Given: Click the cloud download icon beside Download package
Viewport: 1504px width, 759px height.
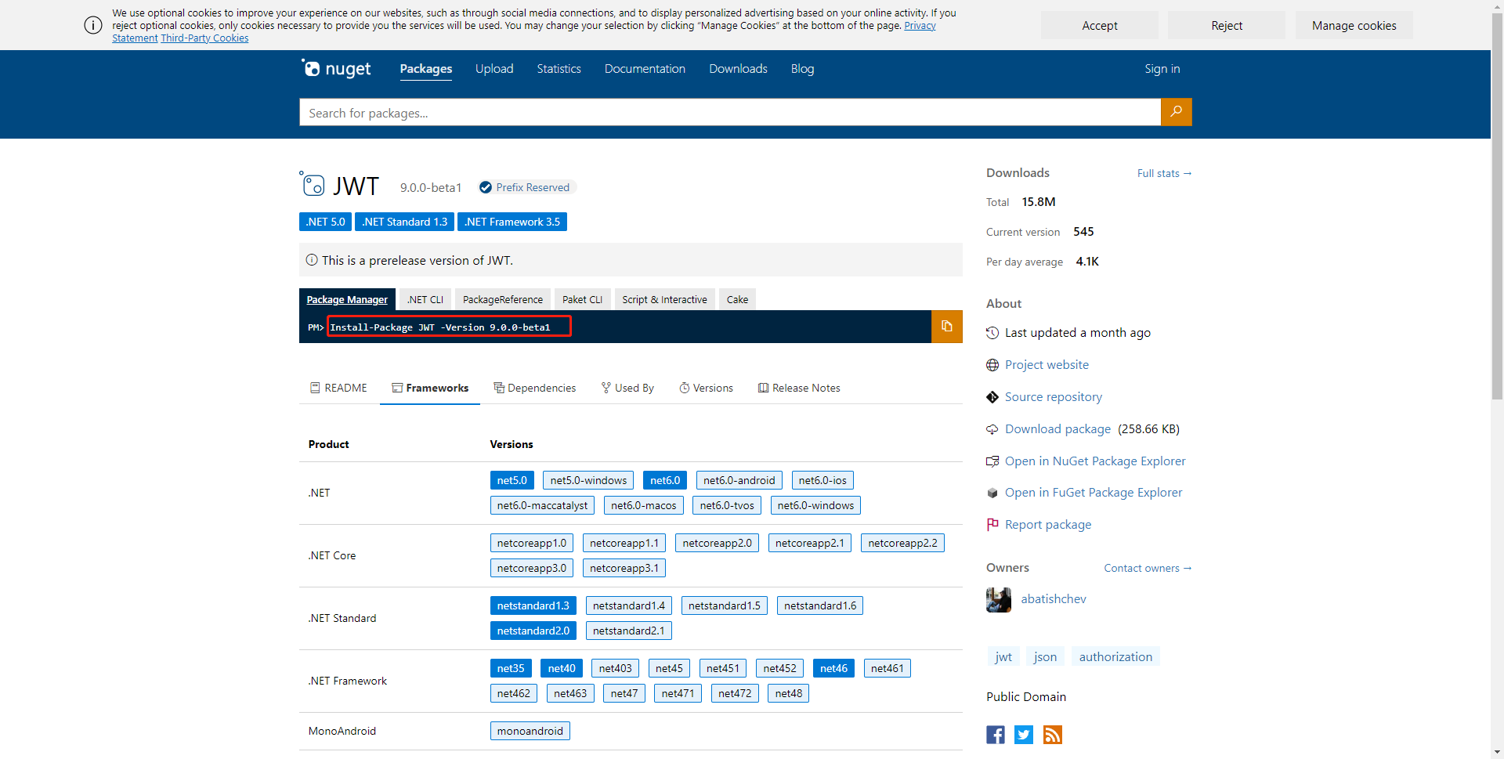Looking at the screenshot, I should point(992,429).
